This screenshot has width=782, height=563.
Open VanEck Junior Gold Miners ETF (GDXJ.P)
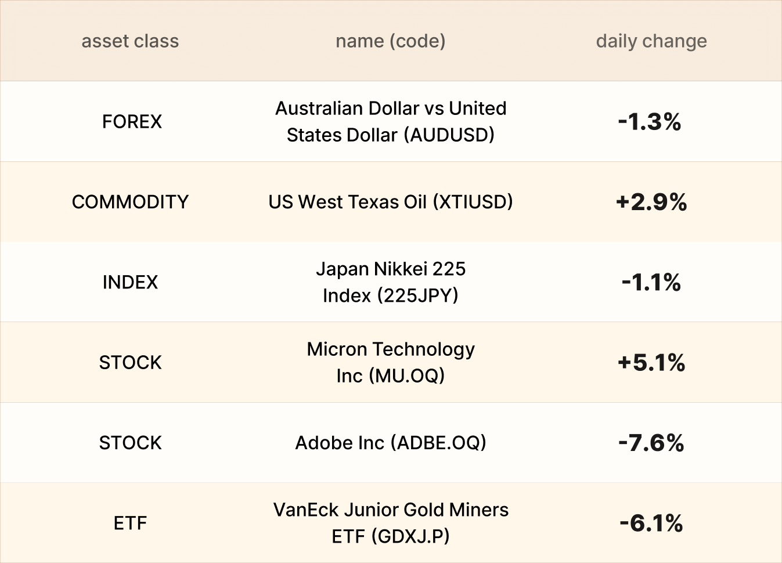point(390,523)
